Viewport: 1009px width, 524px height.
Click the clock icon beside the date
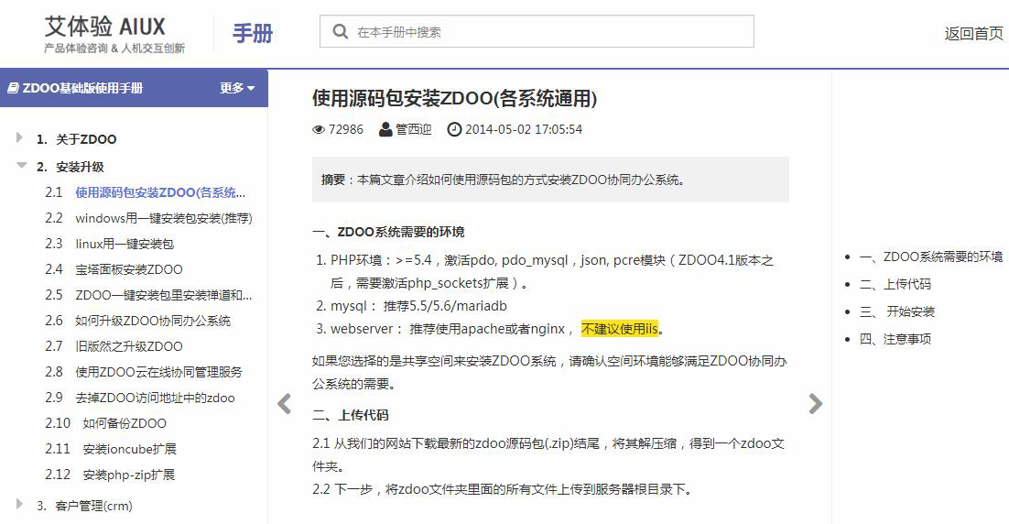pos(454,129)
